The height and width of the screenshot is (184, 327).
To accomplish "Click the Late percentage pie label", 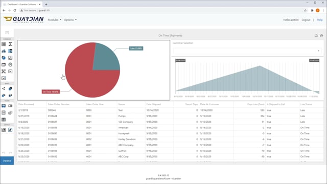I will pos(136,49).
